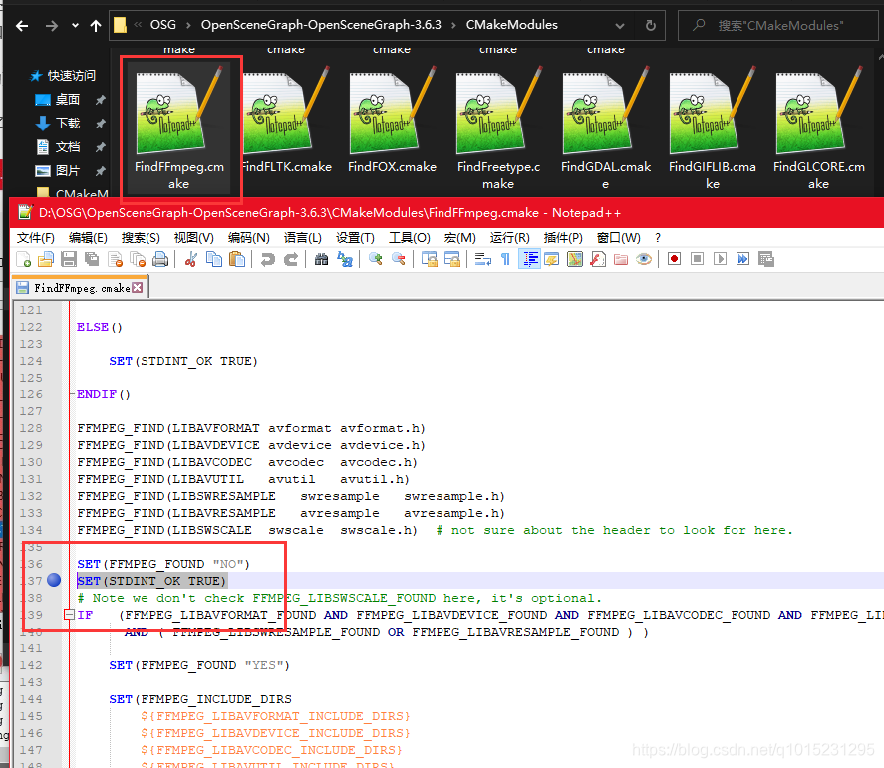
Task: Open Find with the binoculars icon
Action: pos(321,259)
